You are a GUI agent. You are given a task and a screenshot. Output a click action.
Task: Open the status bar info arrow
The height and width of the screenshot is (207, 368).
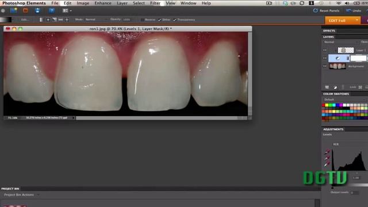(74, 118)
